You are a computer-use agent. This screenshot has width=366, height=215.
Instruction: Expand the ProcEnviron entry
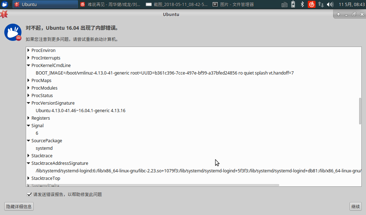29,50
